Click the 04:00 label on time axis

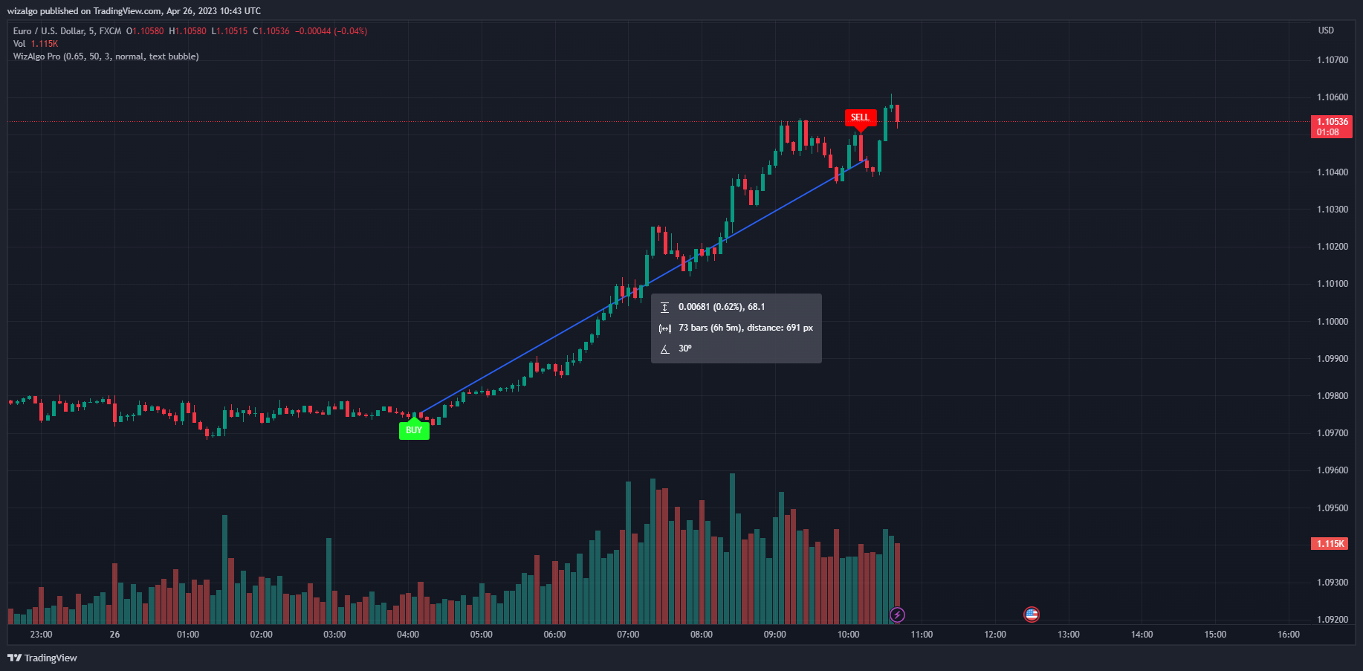coord(407,635)
